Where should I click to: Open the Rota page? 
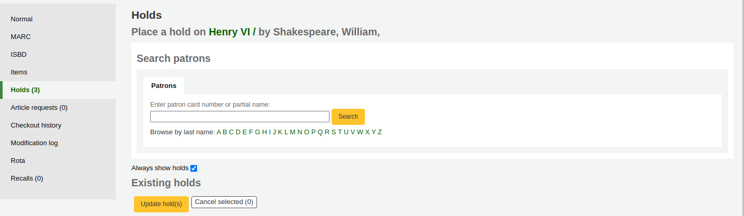tap(18, 161)
